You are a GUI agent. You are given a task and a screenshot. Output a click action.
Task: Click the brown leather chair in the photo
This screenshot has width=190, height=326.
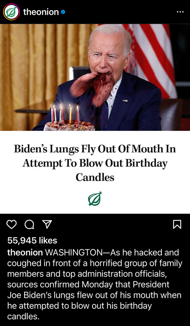pyautogui.click(x=171, y=115)
